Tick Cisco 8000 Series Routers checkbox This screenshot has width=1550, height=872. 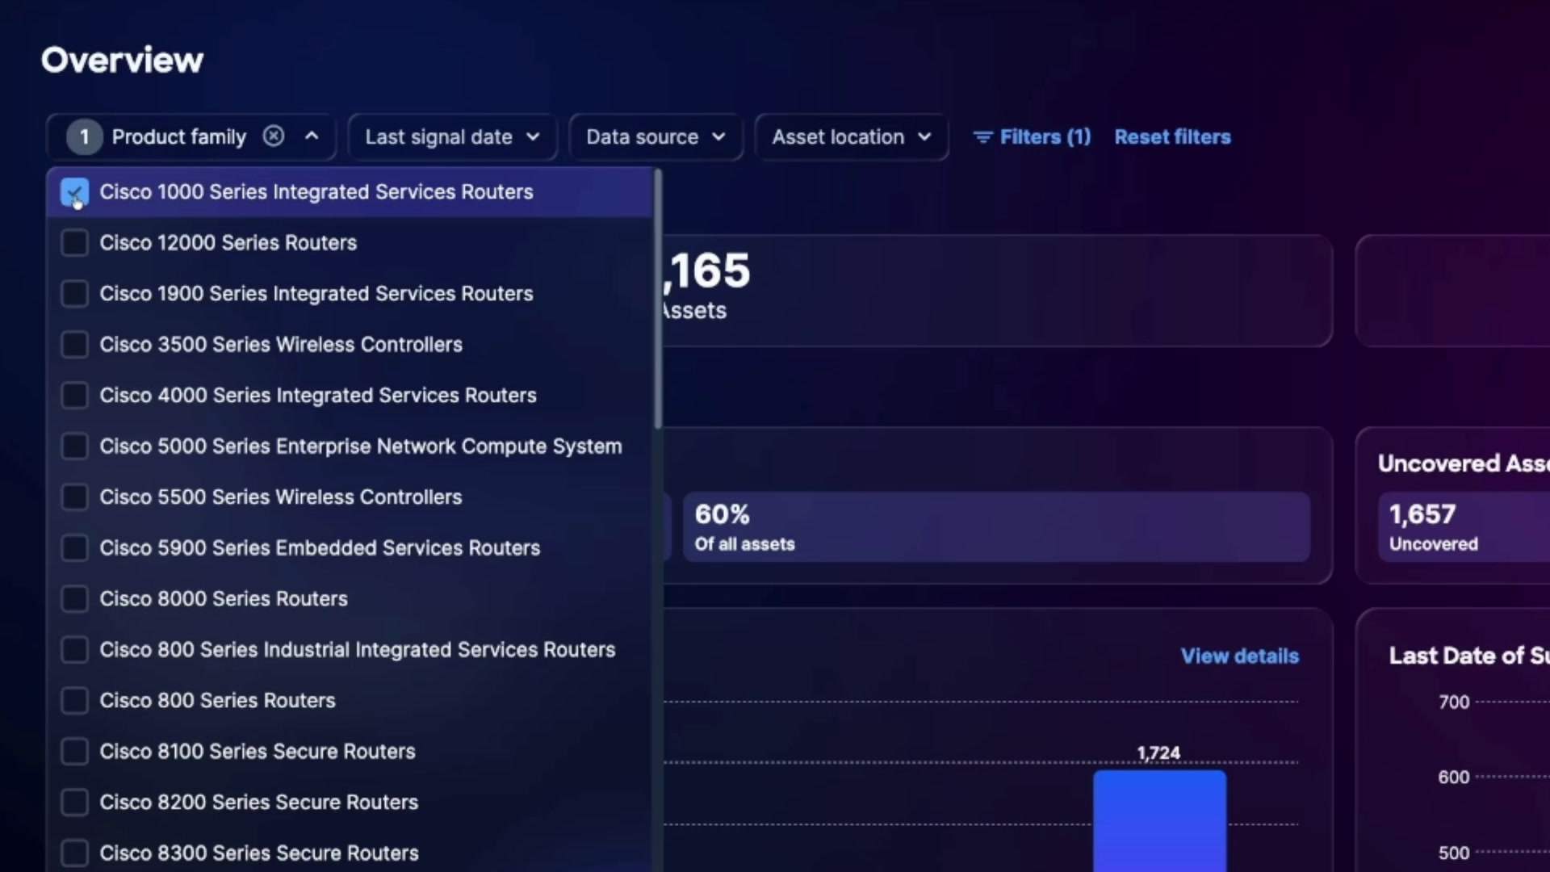coord(74,599)
